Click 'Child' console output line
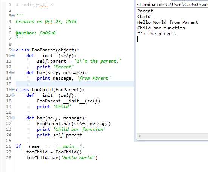Screen dimensions: 208x172 144,17
